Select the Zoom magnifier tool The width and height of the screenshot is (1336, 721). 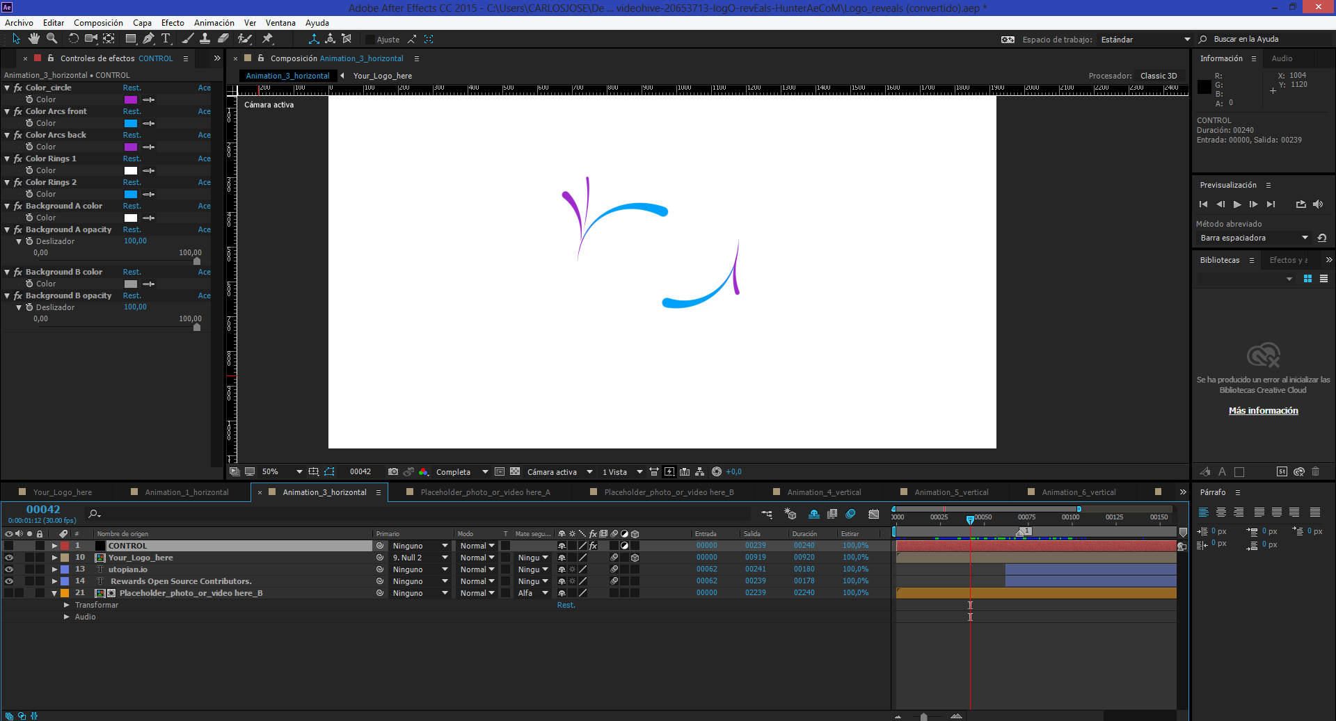[51, 39]
